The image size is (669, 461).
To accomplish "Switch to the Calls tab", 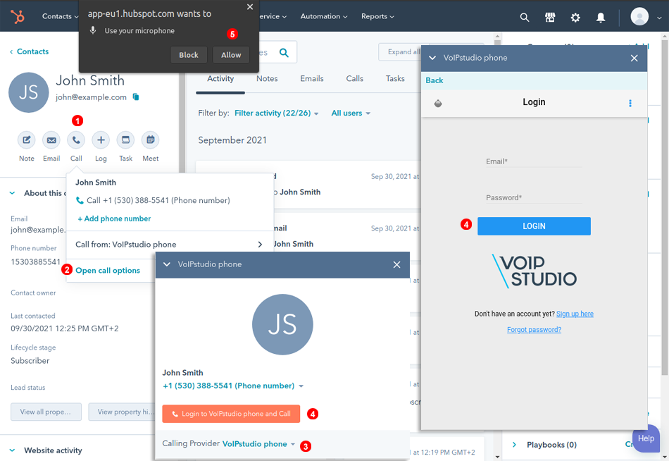I will pyautogui.click(x=354, y=78).
